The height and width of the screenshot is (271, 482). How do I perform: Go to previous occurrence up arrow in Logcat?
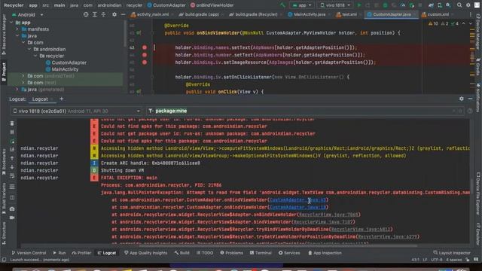pyautogui.click(x=12, y=158)
